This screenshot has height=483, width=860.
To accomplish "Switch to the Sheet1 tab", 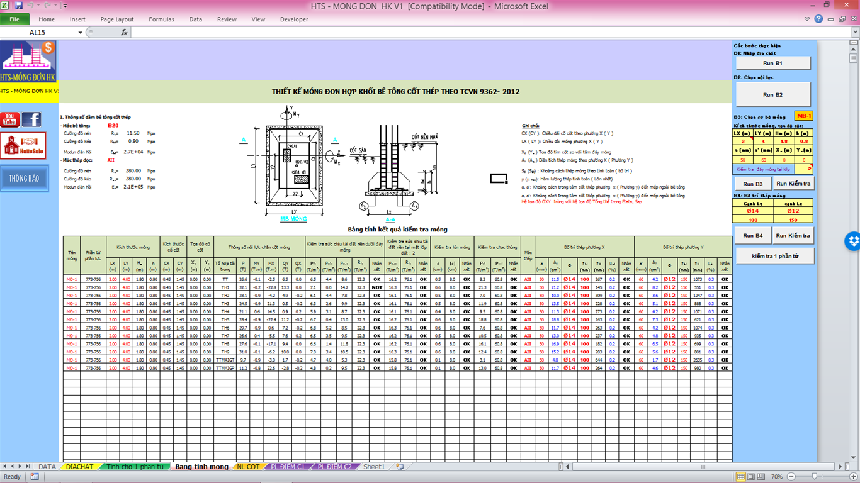I will click(x=373, y=467).
